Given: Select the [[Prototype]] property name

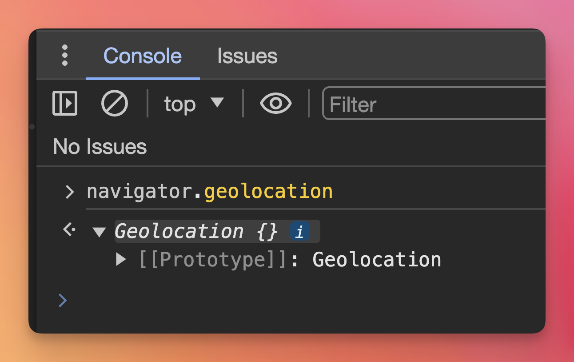Looking at the screenshot, I should (x=213, y=260).
